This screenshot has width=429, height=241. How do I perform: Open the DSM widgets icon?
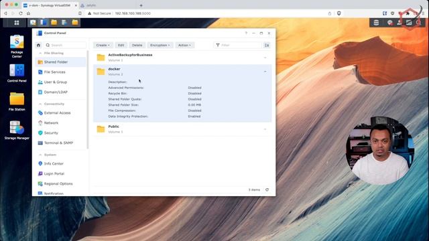[x=409, y=23]
